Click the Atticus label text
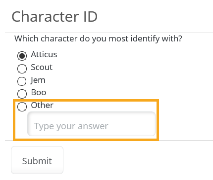This screenshot has width=213, height=180. pos(44,54)
